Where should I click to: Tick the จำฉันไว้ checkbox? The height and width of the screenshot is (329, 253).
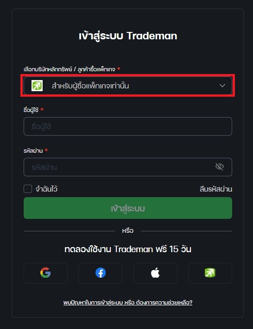point(28,189)
